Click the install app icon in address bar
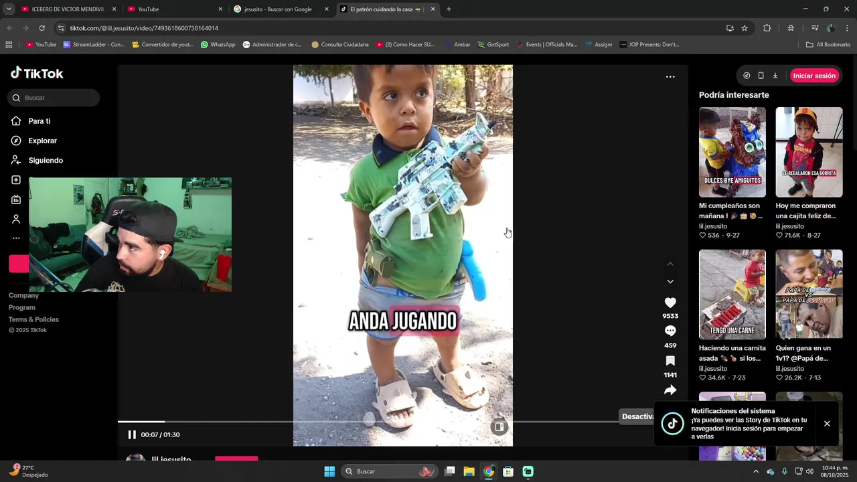This screenshot has height=482, width=857. (x=730, y=28)
